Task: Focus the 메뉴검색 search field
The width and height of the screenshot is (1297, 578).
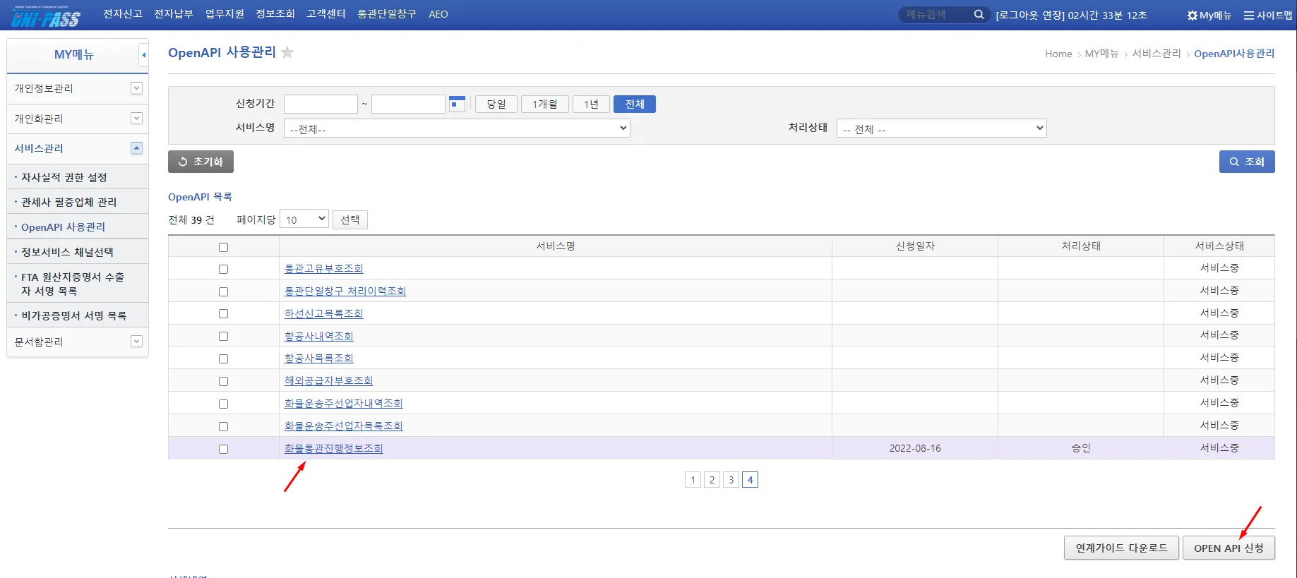Action: pos(936,14)
